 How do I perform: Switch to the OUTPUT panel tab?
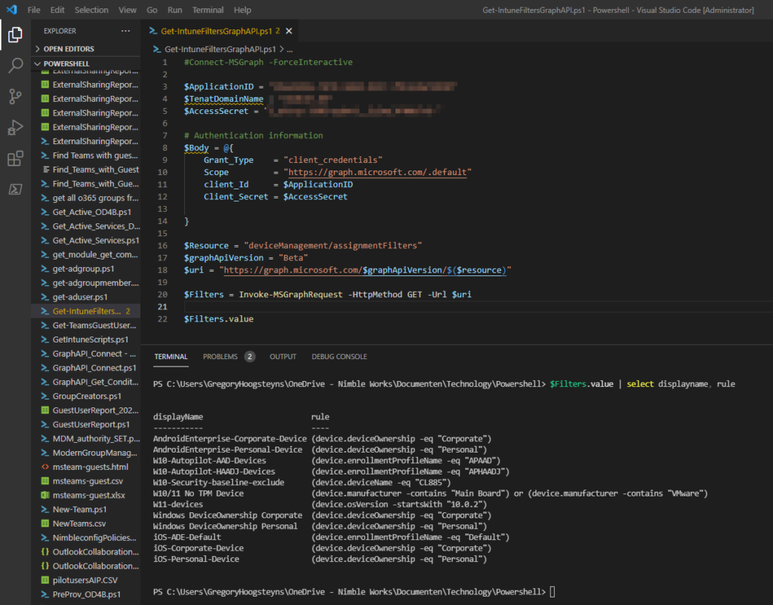click(x=283, y=357)
